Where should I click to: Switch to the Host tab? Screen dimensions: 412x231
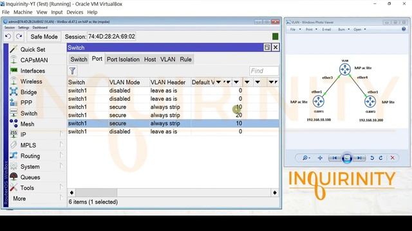[x=150, y=60]
